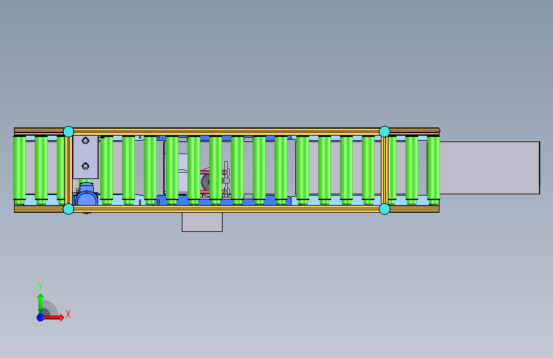
Task: Click the upper hole on the lavender mounting plate
Action: pyautogui.click(x=85, y=141)
